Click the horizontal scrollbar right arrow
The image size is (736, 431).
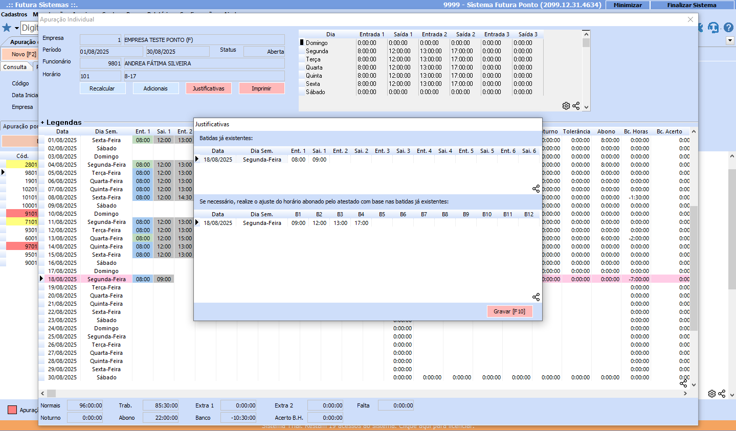click(x=685, y=394)
